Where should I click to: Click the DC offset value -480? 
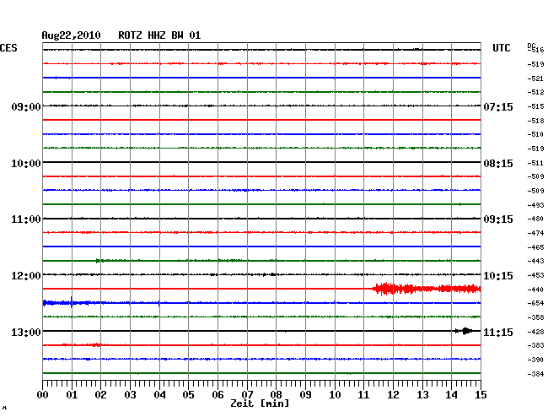click(535, 219)
